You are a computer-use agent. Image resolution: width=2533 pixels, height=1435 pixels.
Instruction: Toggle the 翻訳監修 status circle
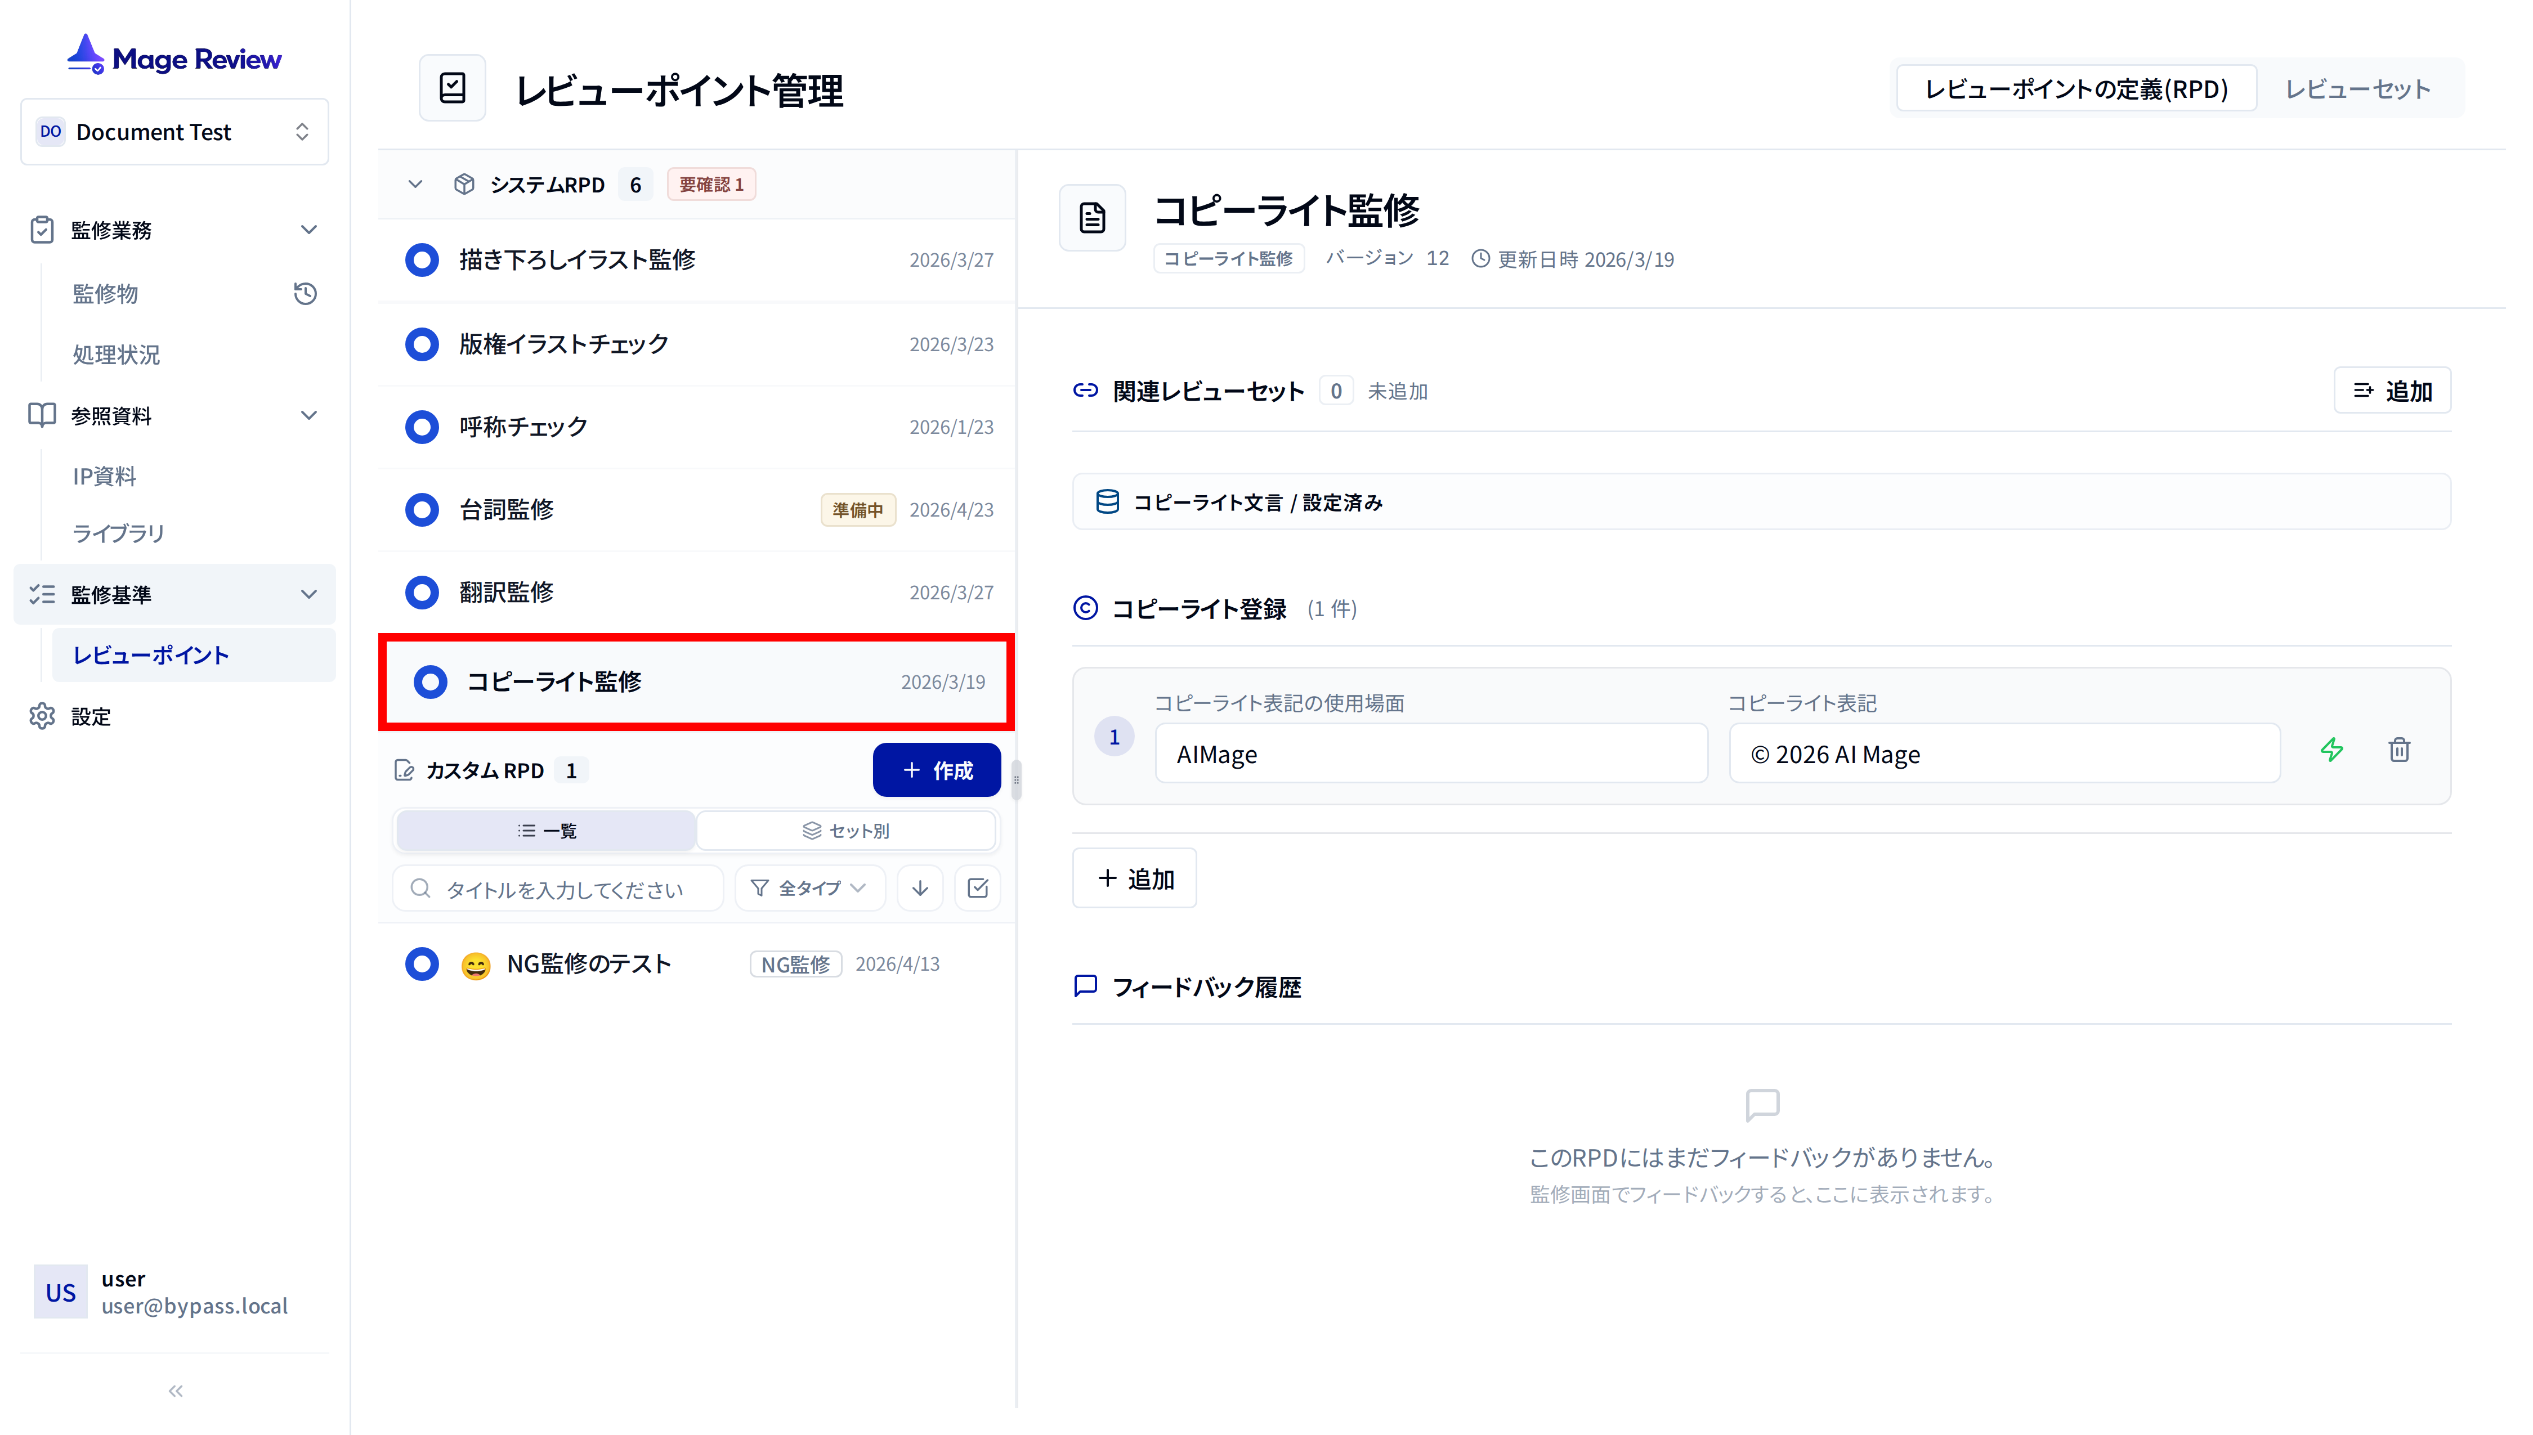coord(422,593)
